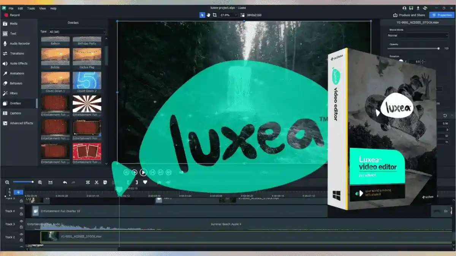The image size is (456, 256).
Task: Click the fit timeline to window icon
Action: click(x=50, y=182)
